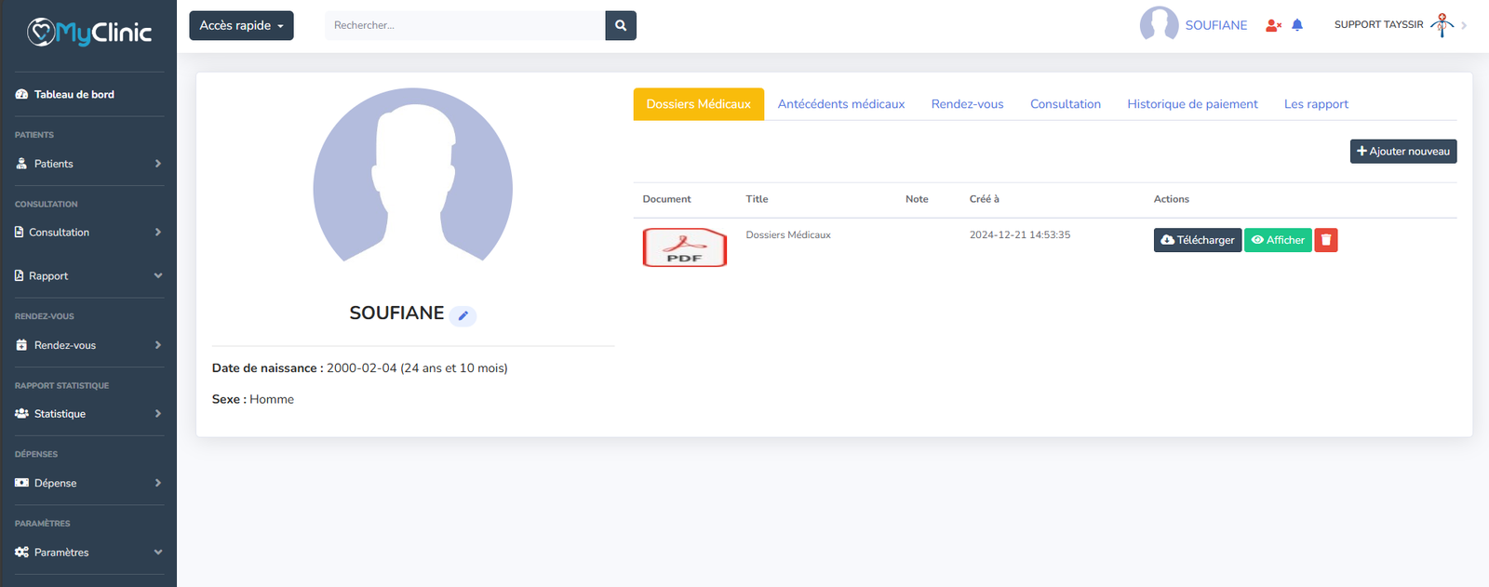1489x587 pixels.
Task: Open the notifications bell icon
Action: [x=1297, y=25]
